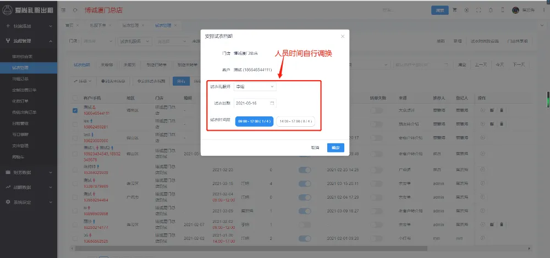
Task: Open the 试衣礼服师 dropdown in dialog
Action: click(x=255, y=86)
